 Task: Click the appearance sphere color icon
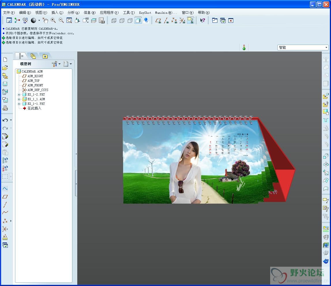click(33, 20)
